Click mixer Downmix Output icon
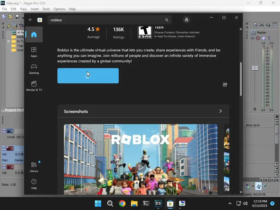The height and width of the screenshot is (210, 280). pos(262,25)
